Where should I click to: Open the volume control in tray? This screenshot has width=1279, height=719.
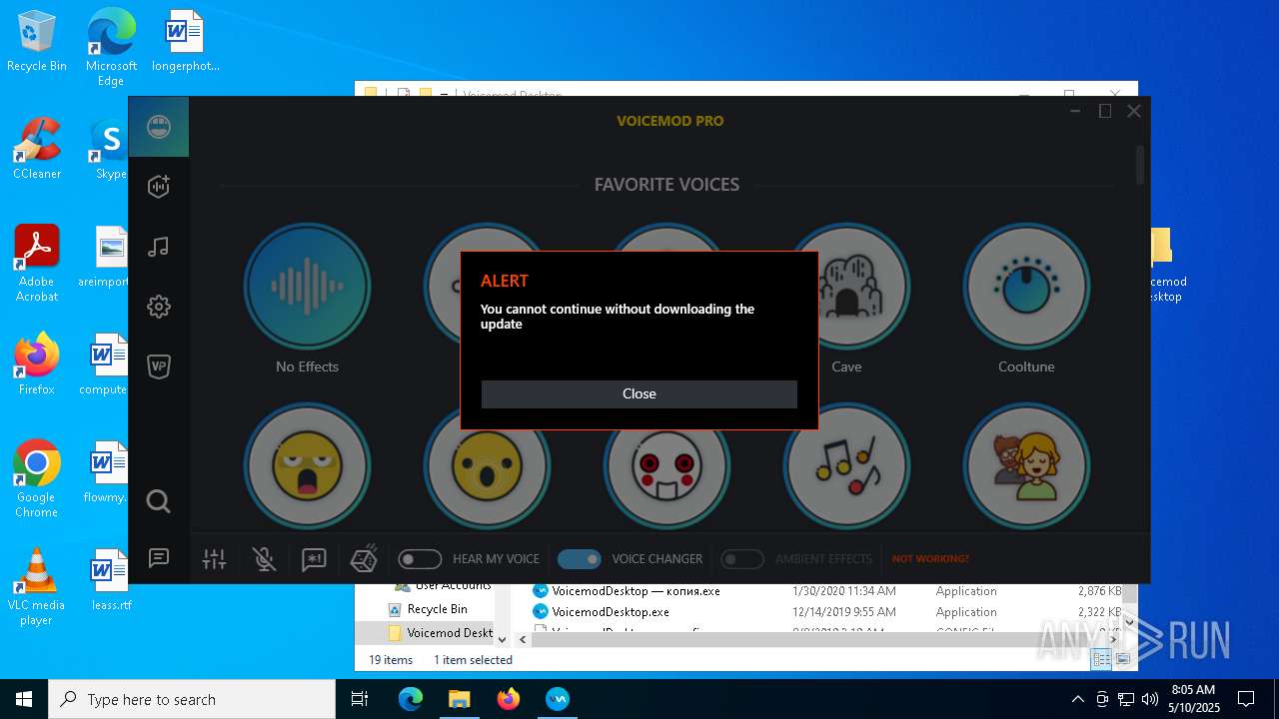pyautogui.click(x=1150, y=699)
